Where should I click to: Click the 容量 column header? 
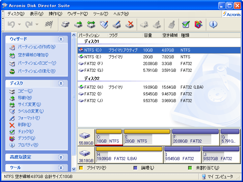pyautogui.click(x=152, y=35)
